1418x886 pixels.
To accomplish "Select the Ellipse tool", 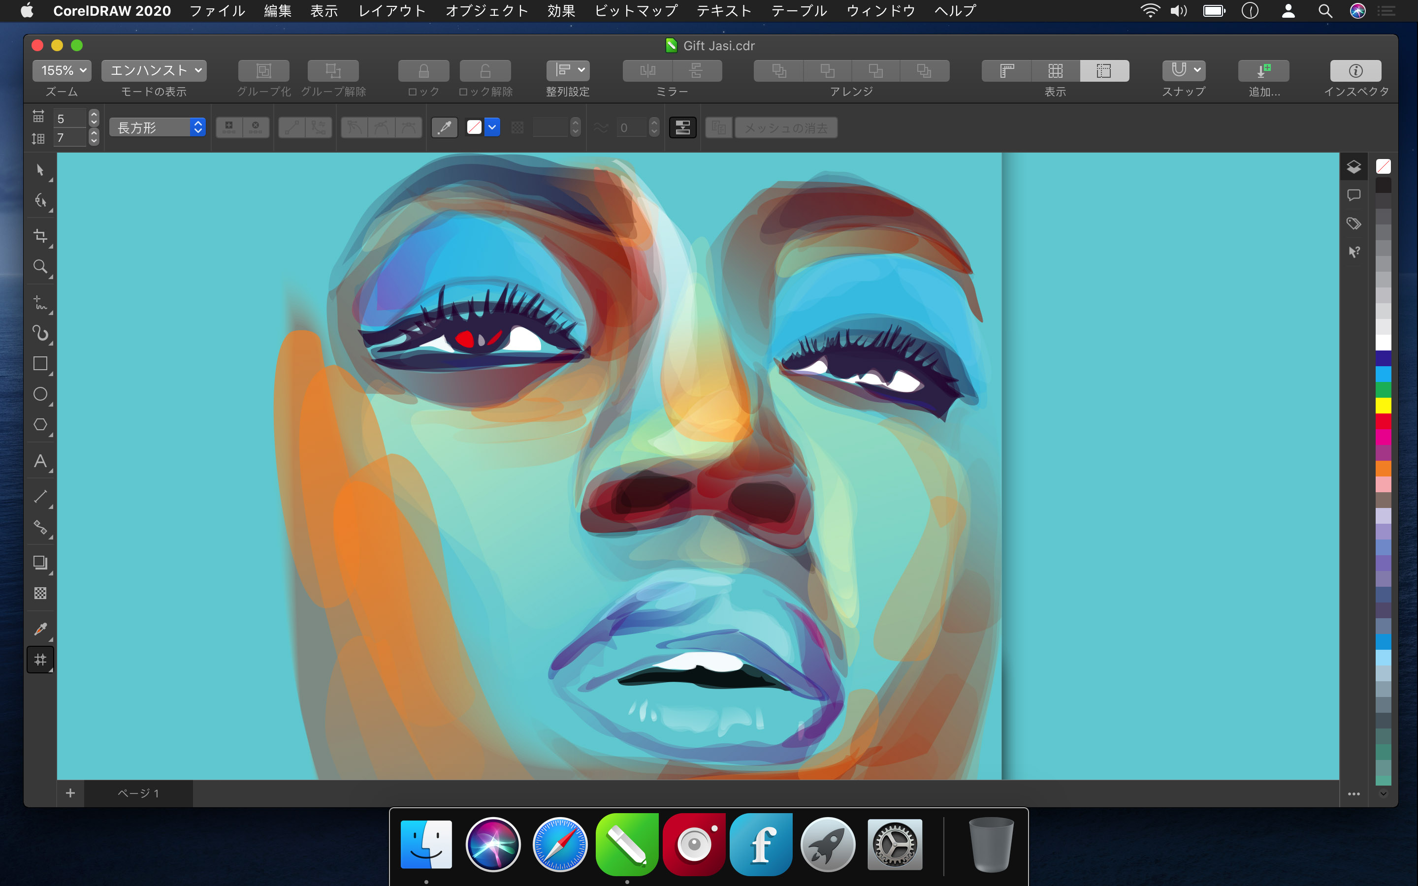I will pos(40,394).
